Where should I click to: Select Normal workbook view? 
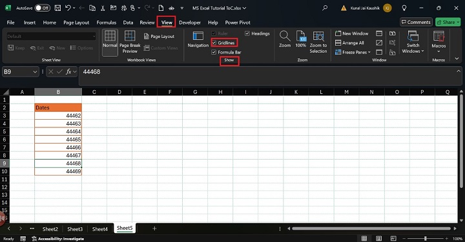[x=110, y=42]
